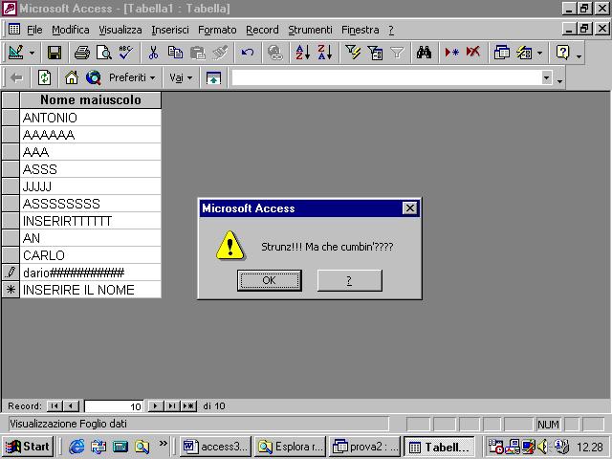Expand the New Object dropdown arrow
This screenshot has height=459, width=612.
tap(539, 53)
